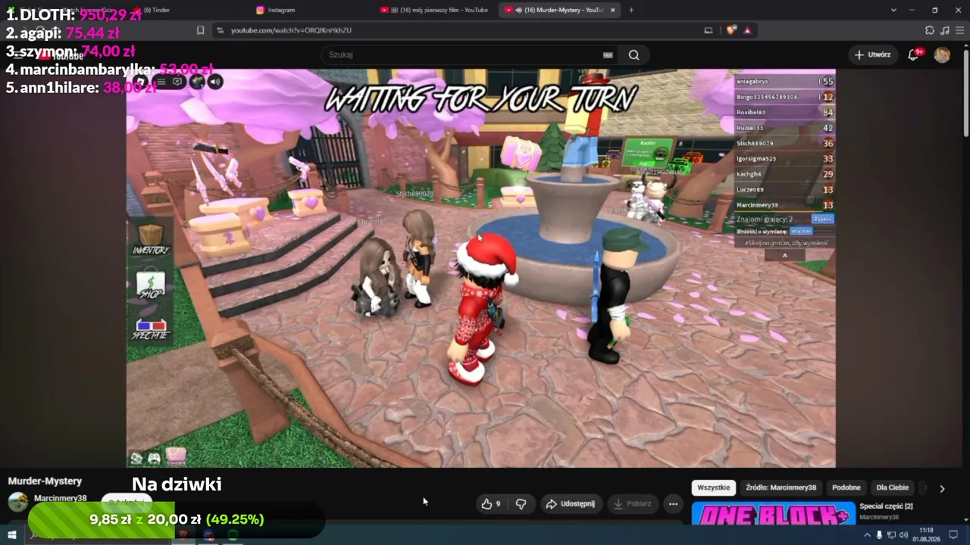This screenshot has width=970, height=545.
Task: Click player Ruzia031 in the leaderboard
Action: (x=784, y=128)
